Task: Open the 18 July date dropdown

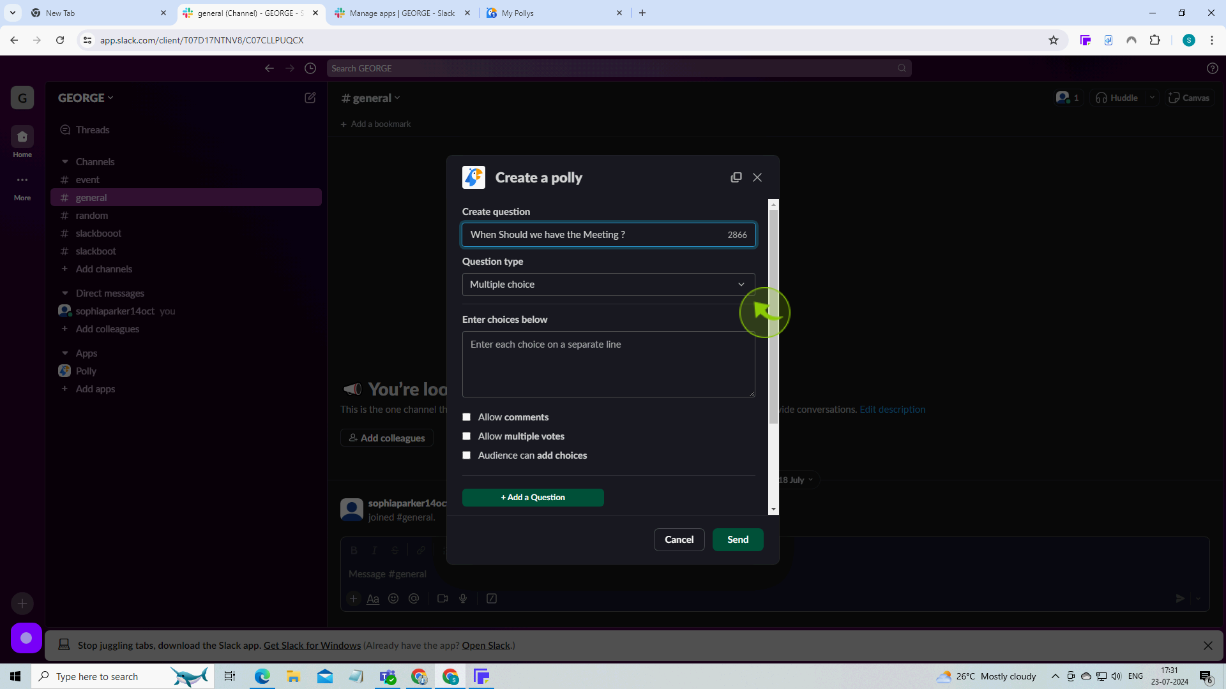Action: point(796,480)
